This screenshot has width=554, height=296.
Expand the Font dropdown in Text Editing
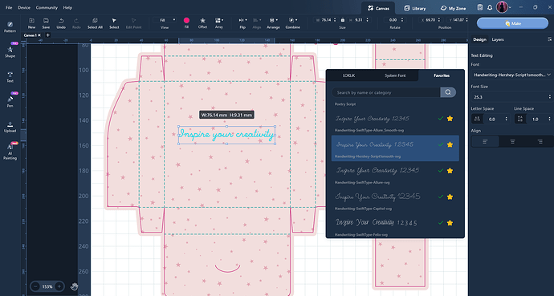coord(511,75)
